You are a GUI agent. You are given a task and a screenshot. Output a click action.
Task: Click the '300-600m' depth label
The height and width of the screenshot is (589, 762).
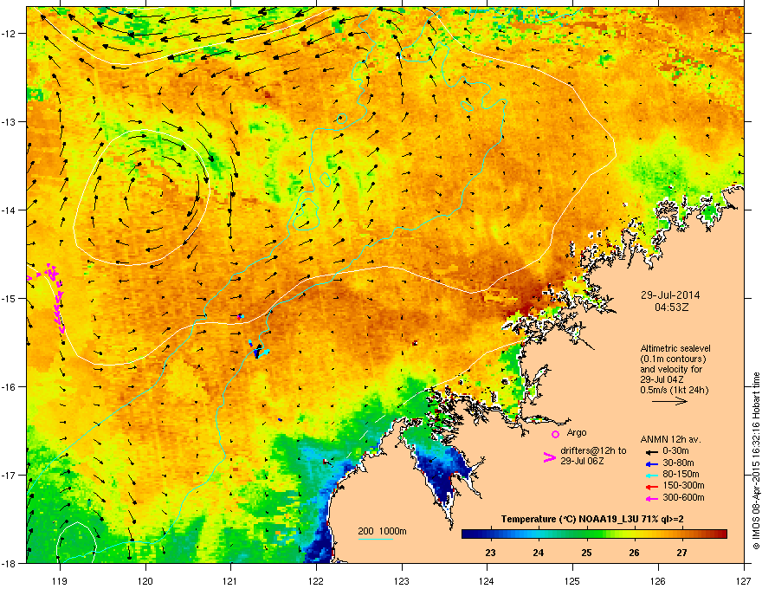(x=683, y=498)
